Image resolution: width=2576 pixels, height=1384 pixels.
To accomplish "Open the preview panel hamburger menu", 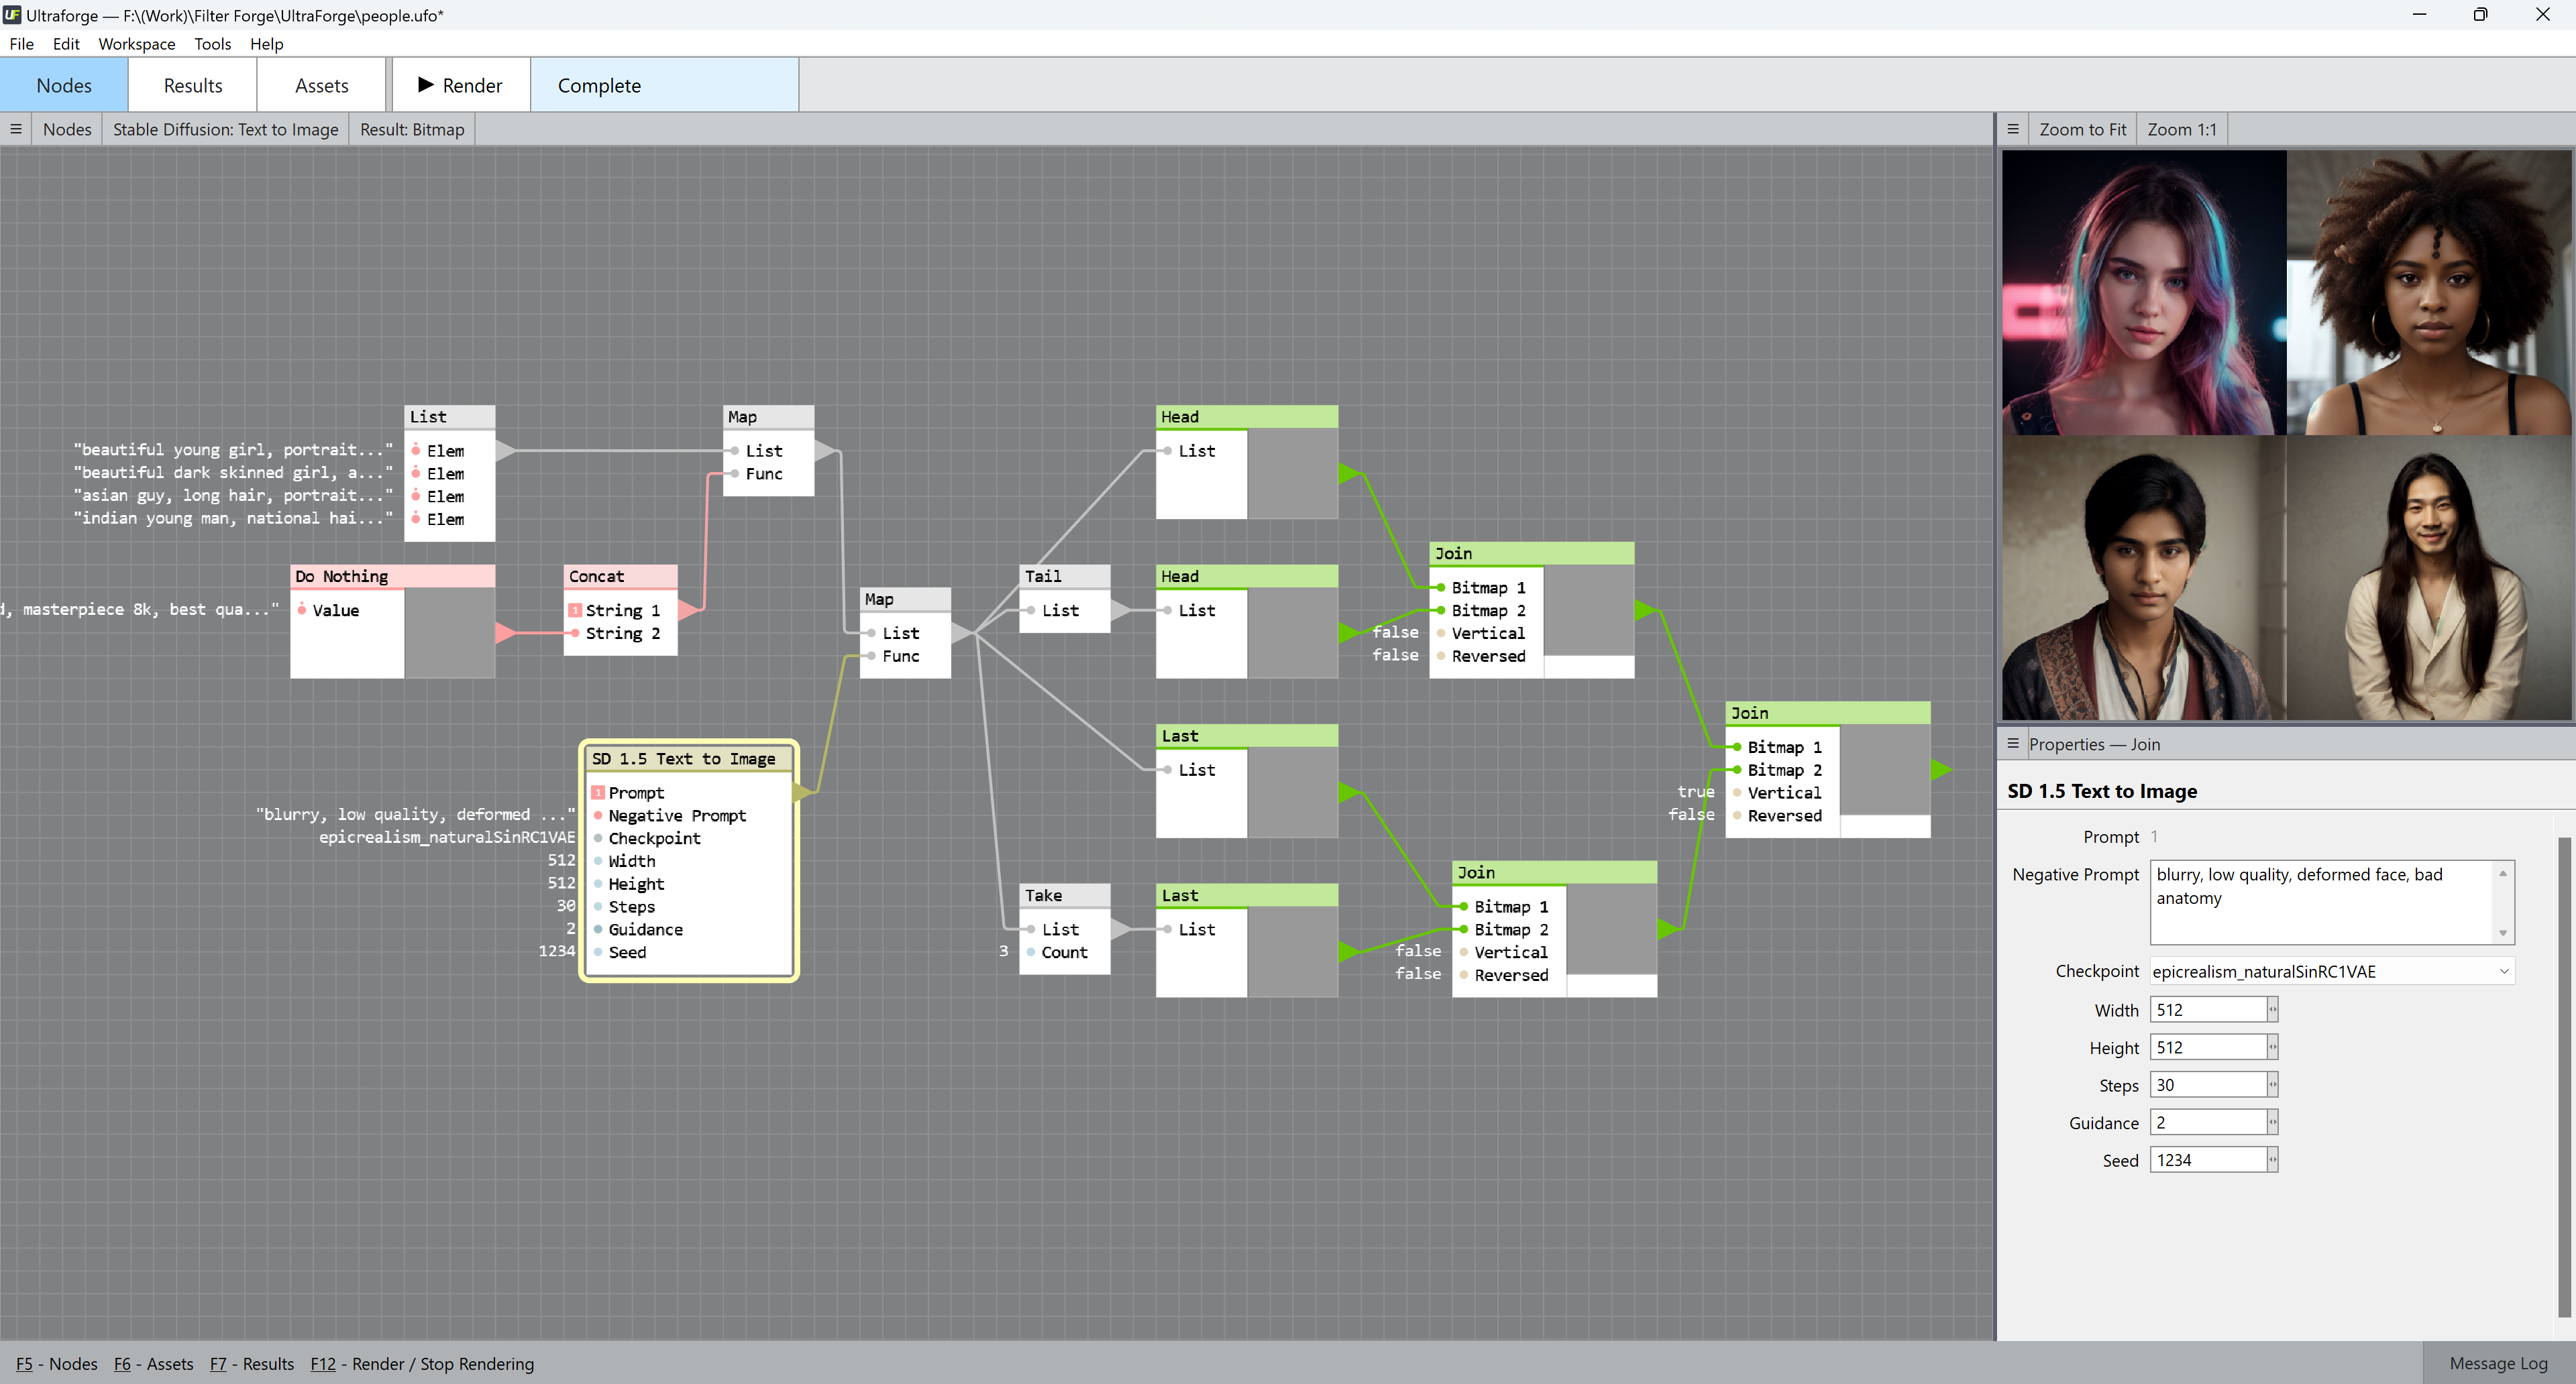I will point(2013,129).
